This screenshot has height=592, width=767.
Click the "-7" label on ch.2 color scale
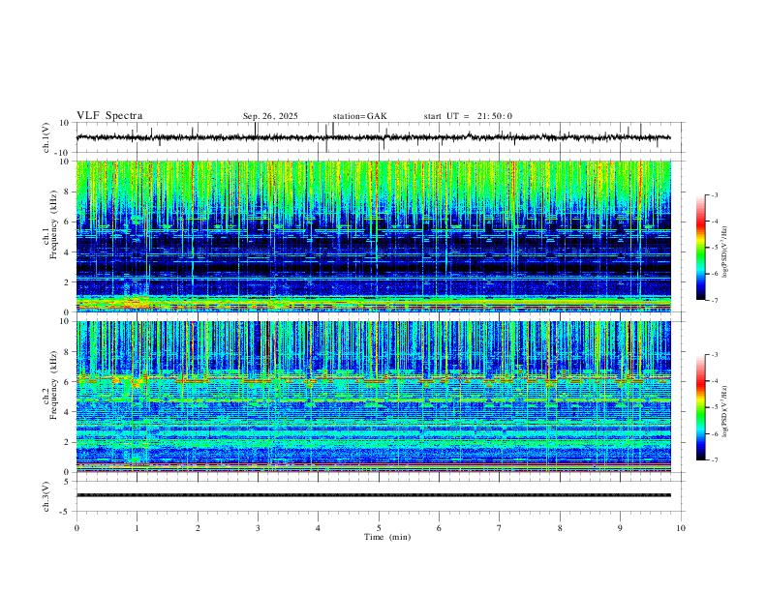pos(714,459)
